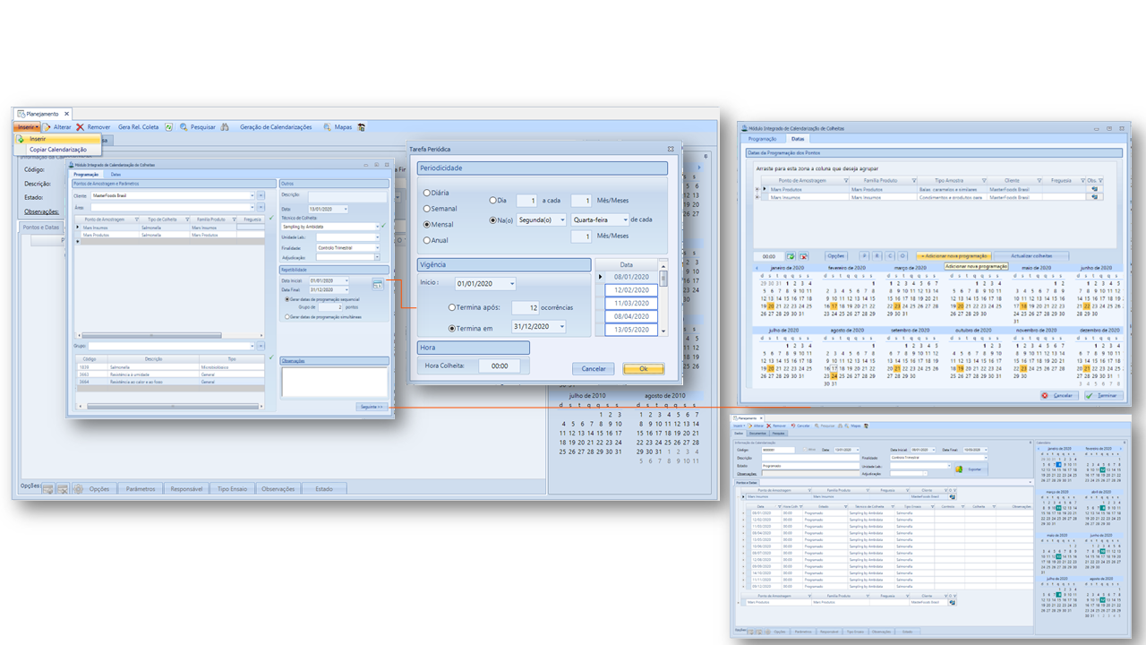This screenshot has height=645, width=1146.
Task: Click filter icon on Cliente column, Datas window
Action: click(1039, 180)
